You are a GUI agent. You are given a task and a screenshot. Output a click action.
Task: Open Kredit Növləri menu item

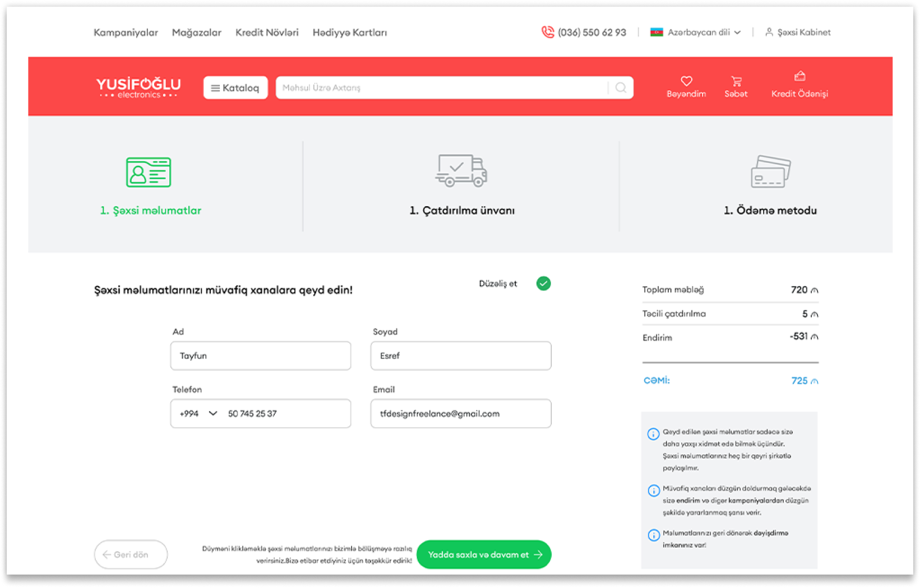pos(267,32)
